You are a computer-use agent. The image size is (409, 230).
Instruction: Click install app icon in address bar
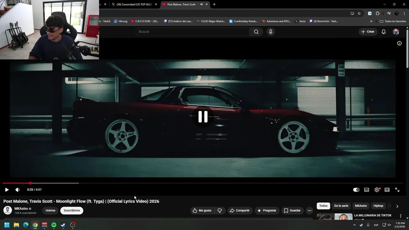point(352,13)
